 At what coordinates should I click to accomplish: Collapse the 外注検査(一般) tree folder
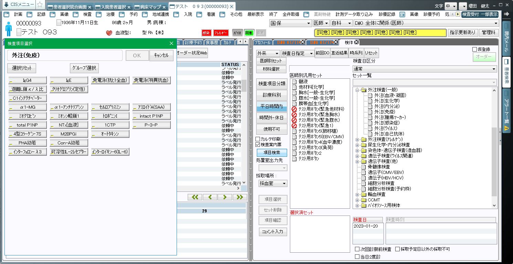[357, 90]
